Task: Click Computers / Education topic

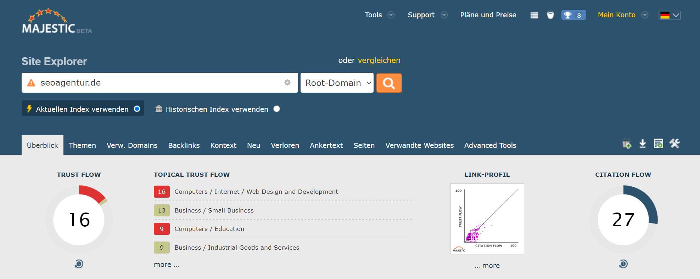Action: (x=209, y=229)
